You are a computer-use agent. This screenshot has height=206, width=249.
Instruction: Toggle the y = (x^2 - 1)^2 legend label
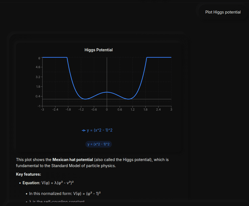pyautogui.click(x=99, y=130)
